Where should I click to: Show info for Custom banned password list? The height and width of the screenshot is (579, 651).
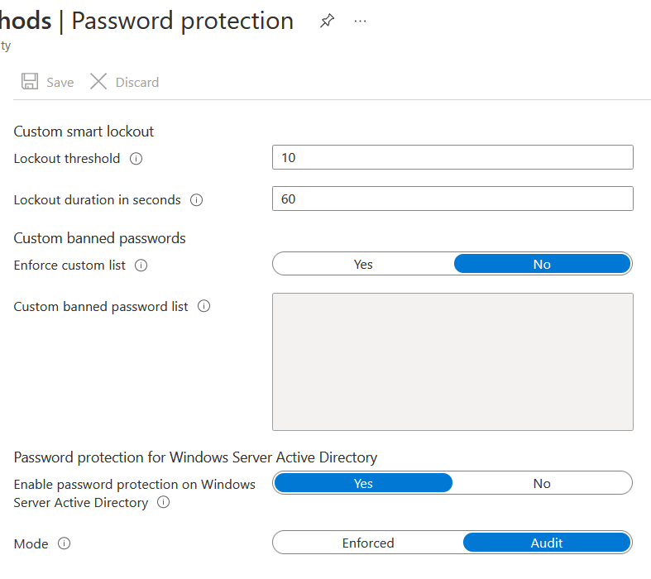pos(203,306)
